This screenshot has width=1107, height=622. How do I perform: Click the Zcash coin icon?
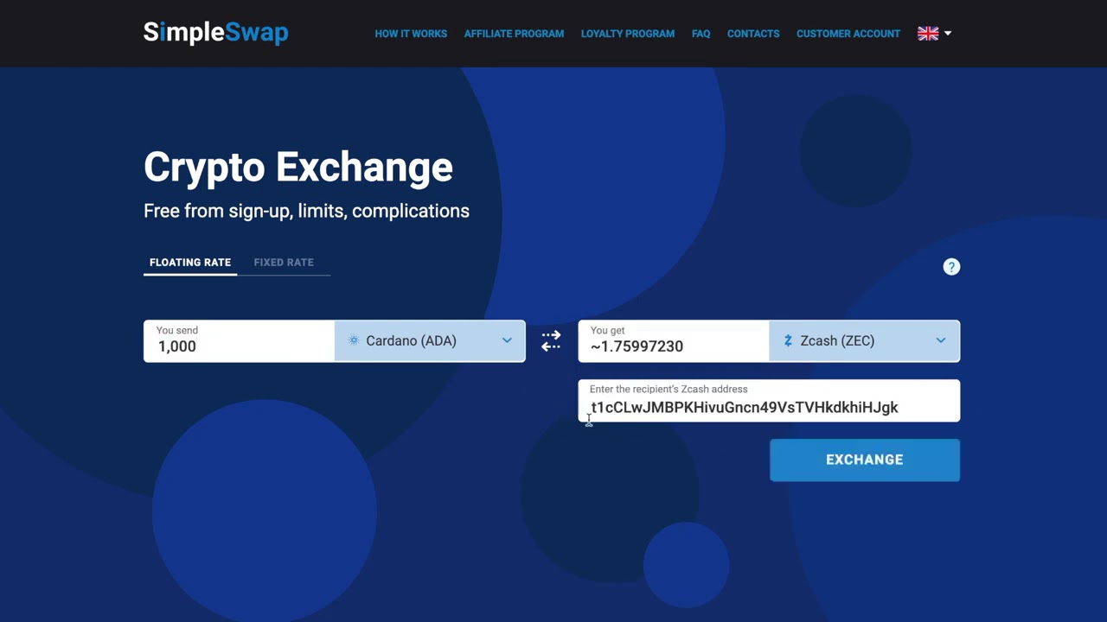point(788,341)
